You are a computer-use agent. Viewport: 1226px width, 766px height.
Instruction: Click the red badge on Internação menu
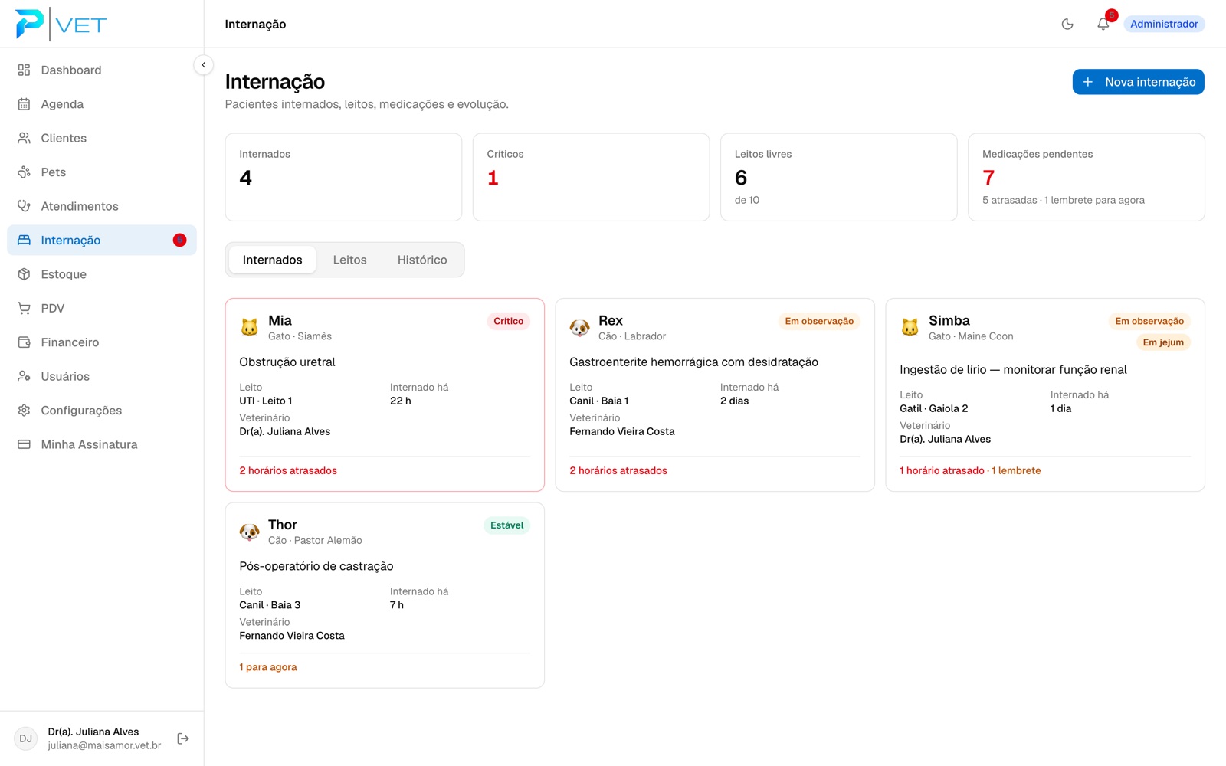click(x=180, y=241)
